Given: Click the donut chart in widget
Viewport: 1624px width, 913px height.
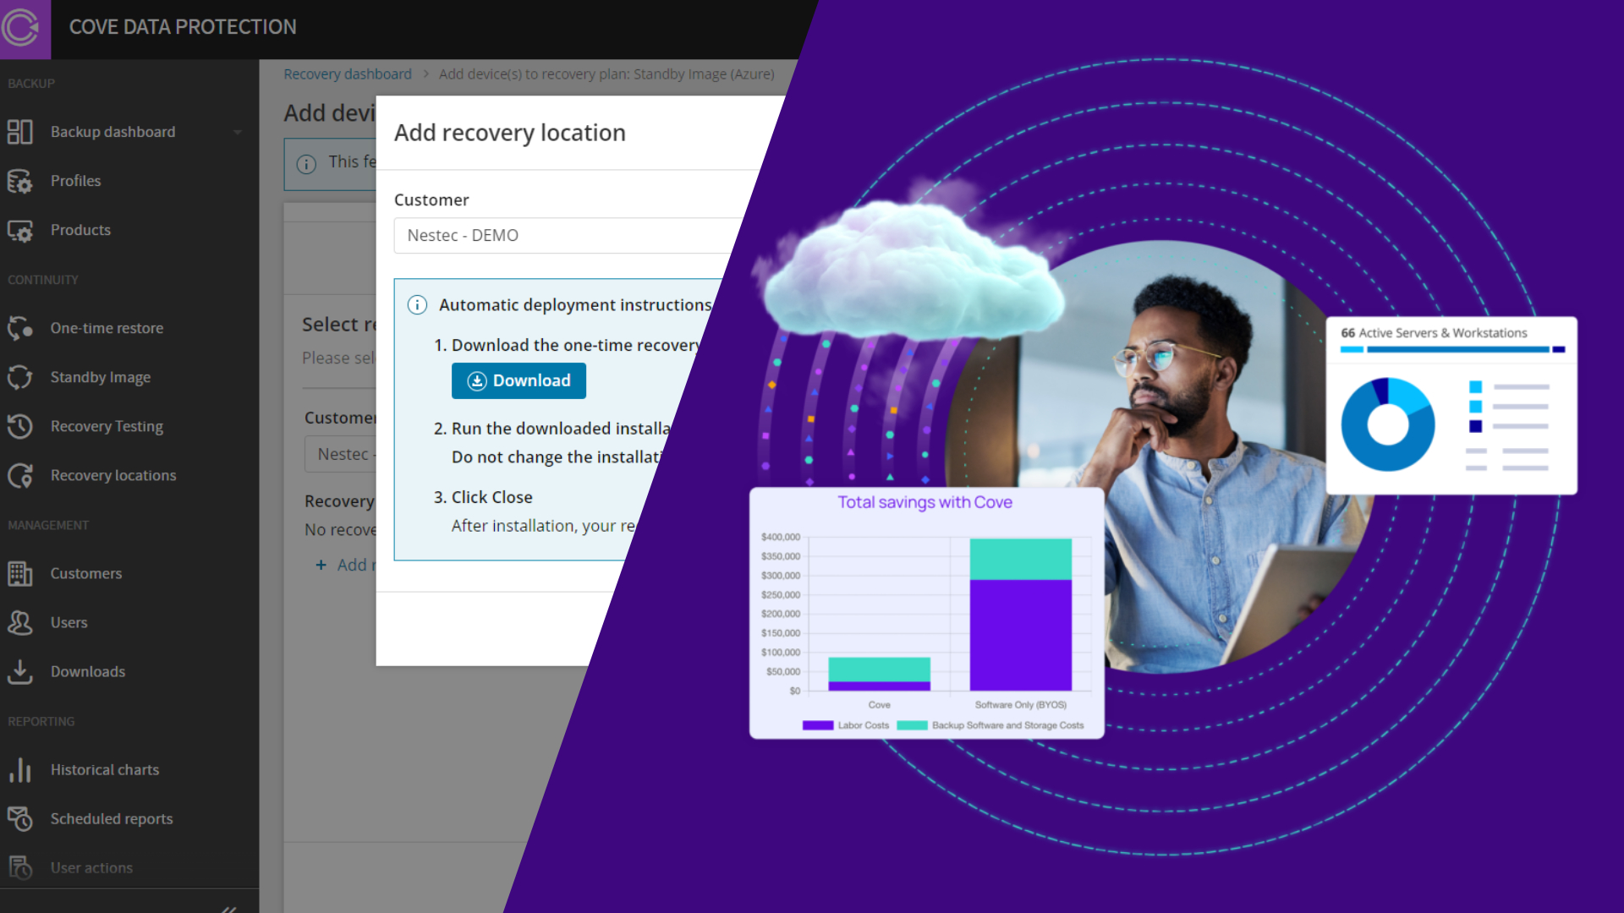Looking at the screenshot, I should coord(1388,424).
